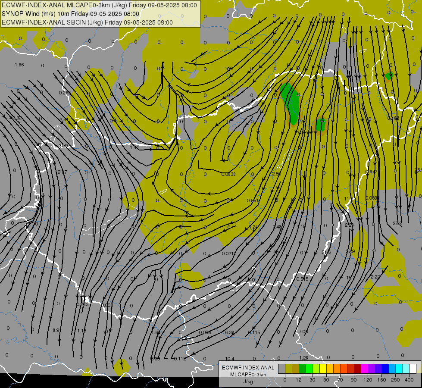Viewport: 422px width, 388px height.
Task: Click the map value 1.66
Action: (x=19, y=65)
